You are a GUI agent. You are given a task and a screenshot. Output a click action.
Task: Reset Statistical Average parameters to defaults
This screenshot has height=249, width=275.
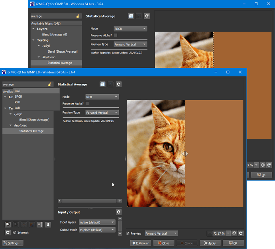coord(118,84)
